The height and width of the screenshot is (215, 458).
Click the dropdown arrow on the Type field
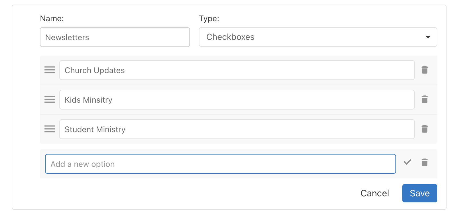click(x=428, y=37)
